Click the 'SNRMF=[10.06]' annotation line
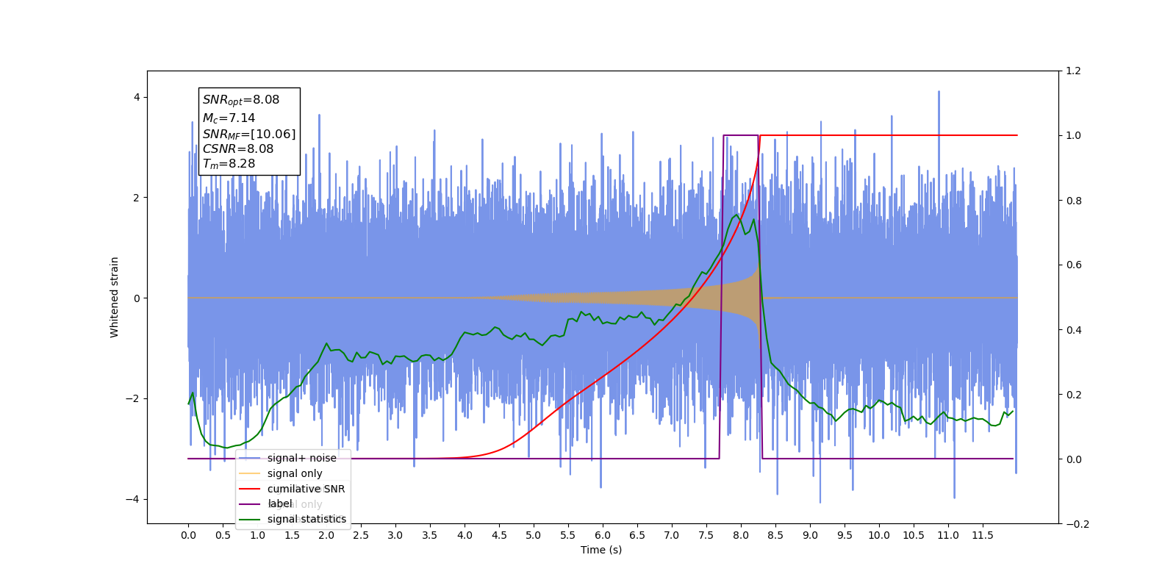This screenshot has width=1176, height=588. pyautogui.click(x=249, y=134)
